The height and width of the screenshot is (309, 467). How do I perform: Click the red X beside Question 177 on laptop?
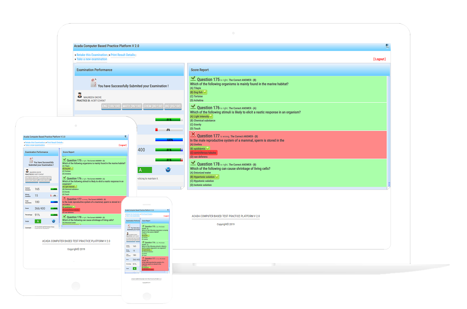[193, 135]
